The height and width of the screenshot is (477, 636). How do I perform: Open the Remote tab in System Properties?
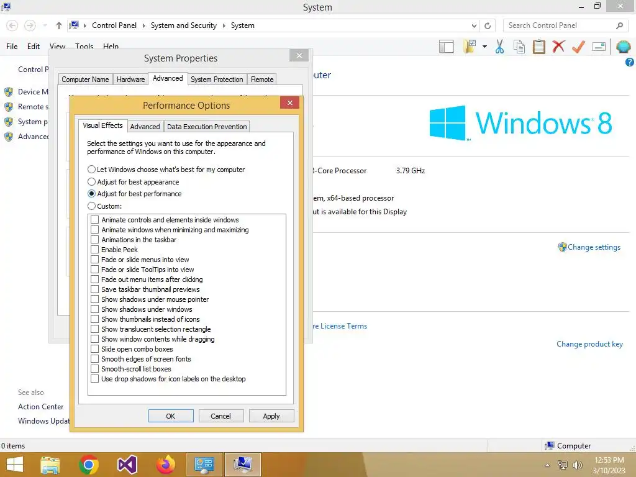click(x=262, y=79)
